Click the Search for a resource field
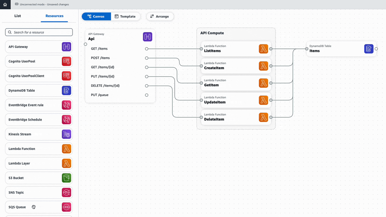This screenshot has height=217, width=386. click(39, 32)
